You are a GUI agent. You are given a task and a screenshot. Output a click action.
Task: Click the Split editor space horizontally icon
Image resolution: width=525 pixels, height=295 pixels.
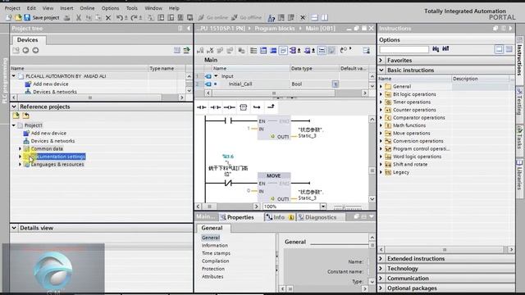pyautogui.click(x=314, y=17)
